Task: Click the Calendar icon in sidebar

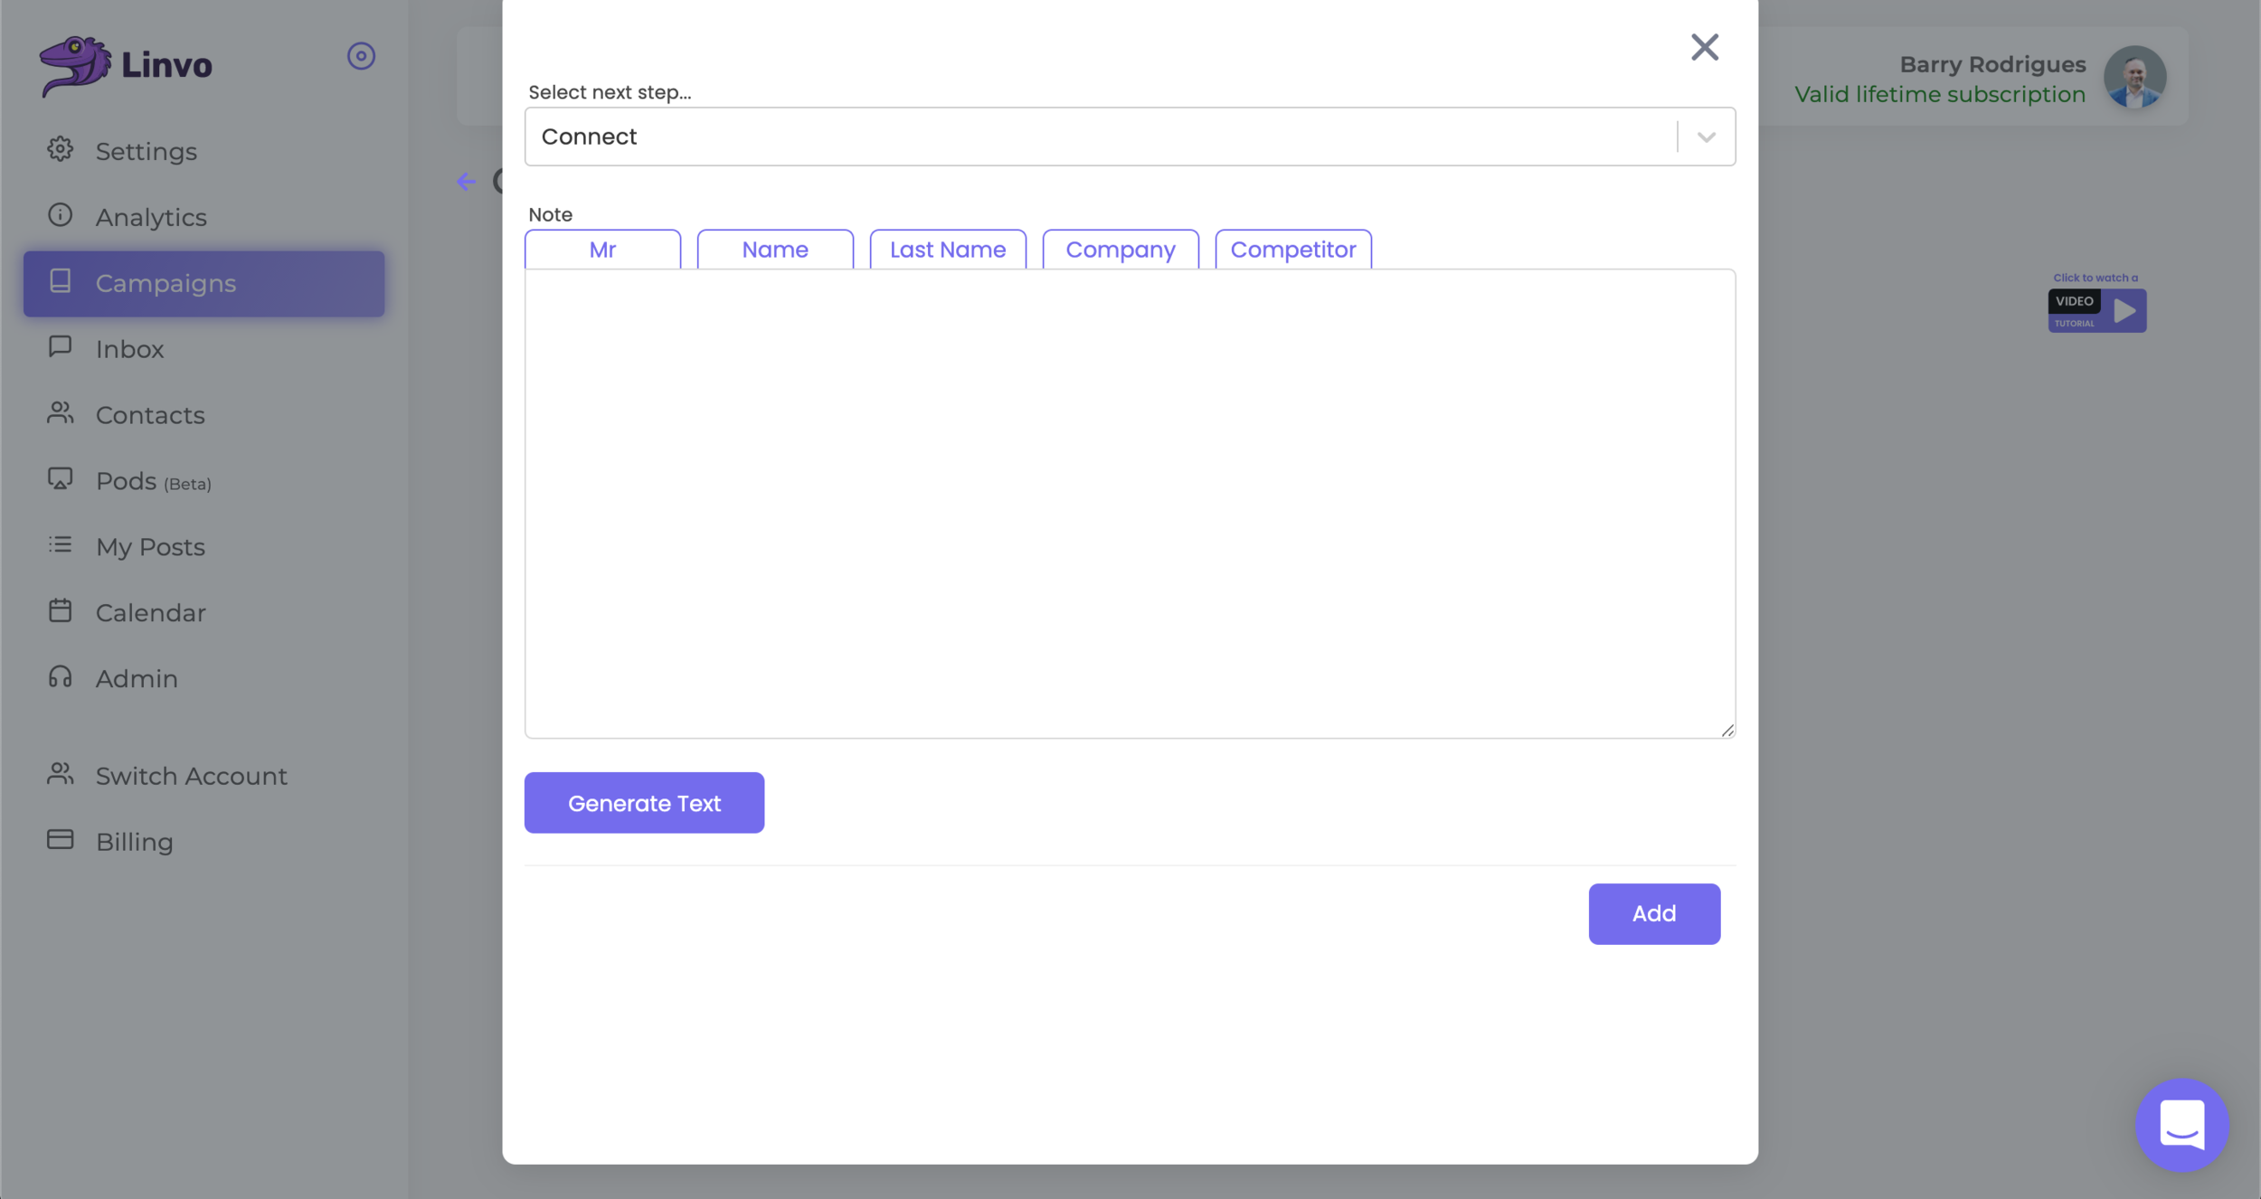Action: (60, 611)
